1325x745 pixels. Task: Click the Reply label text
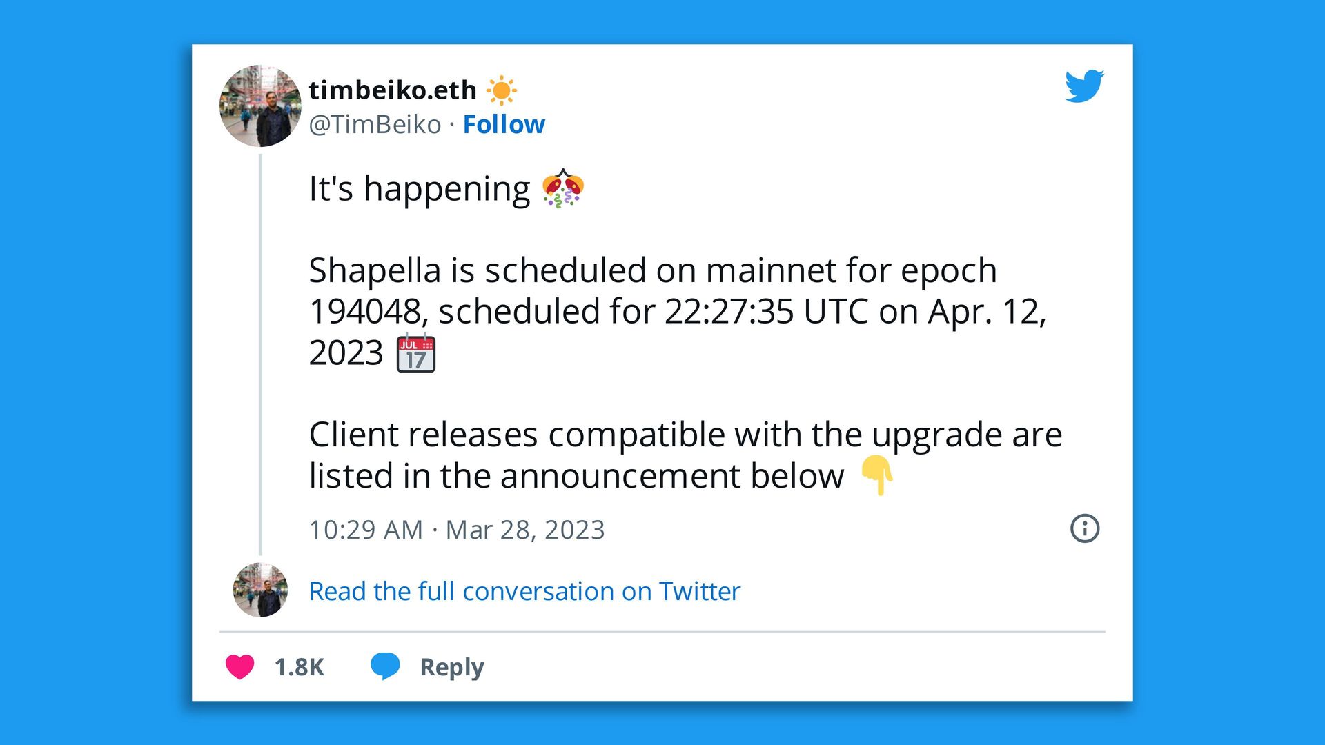click(452, 667)
